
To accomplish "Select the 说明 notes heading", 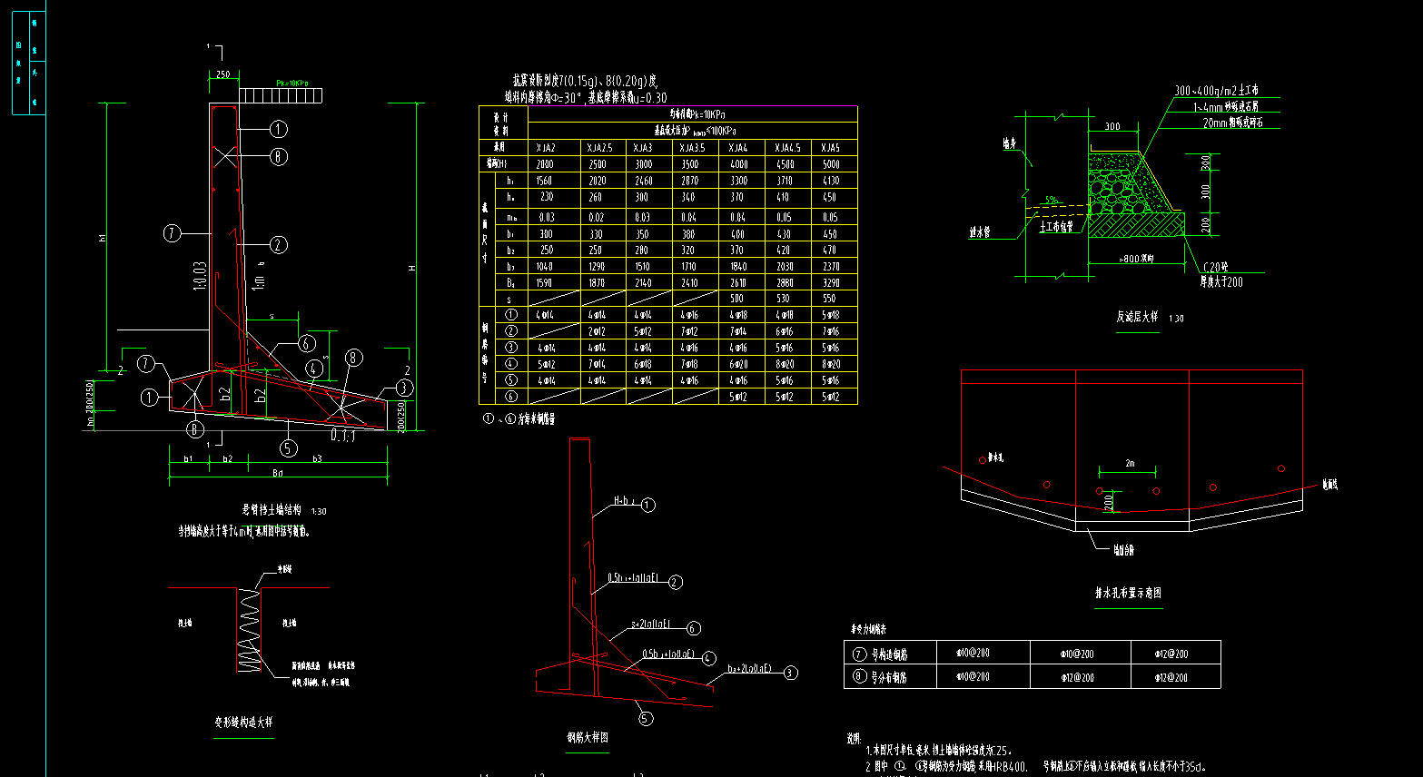I will pos(854,738).
